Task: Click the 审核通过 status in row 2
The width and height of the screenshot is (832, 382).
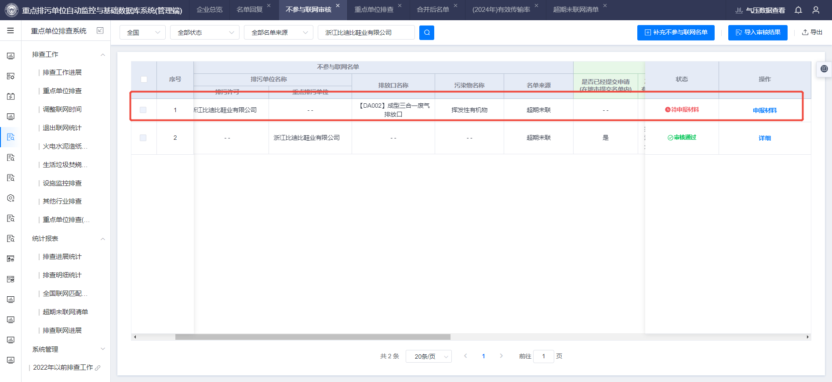Action: (682, 138)
